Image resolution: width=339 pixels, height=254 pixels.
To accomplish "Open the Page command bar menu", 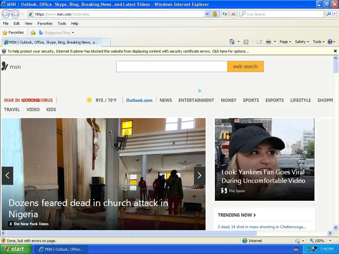I will (285, 42).
